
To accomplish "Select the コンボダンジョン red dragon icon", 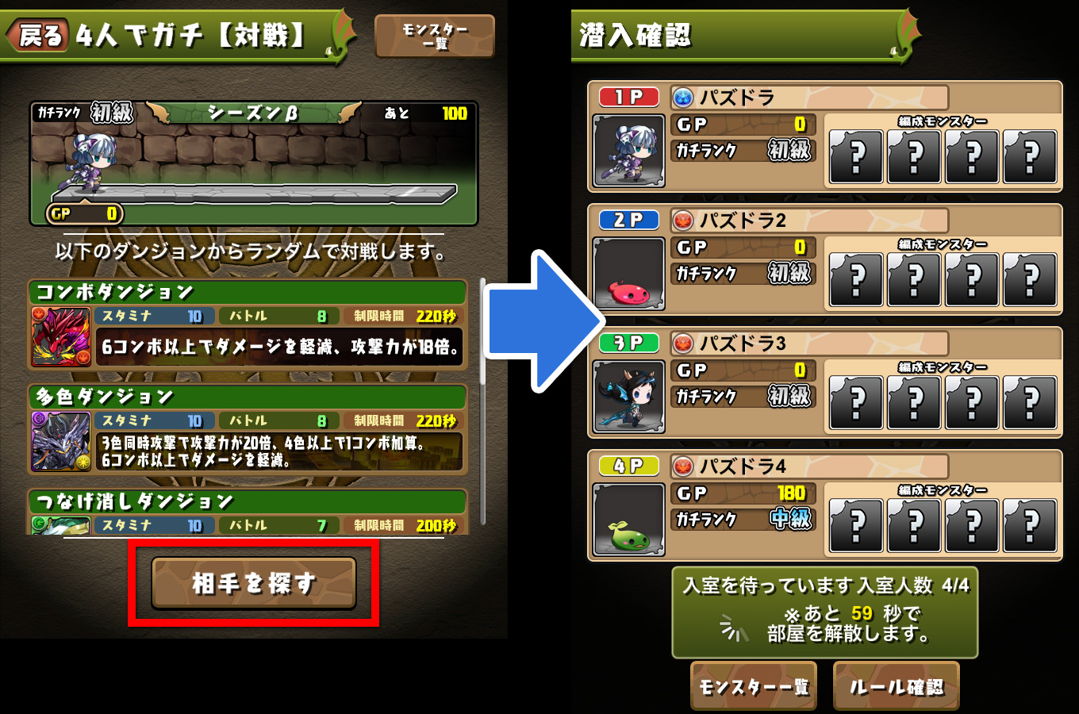I will click(x=61, y=336).
